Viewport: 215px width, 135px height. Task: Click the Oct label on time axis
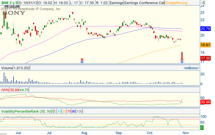[149, 133]
